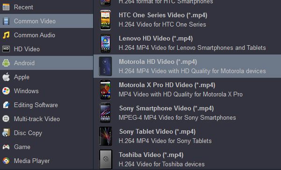Select Motorola HD Video phone thumbnail

click(105, 66)
